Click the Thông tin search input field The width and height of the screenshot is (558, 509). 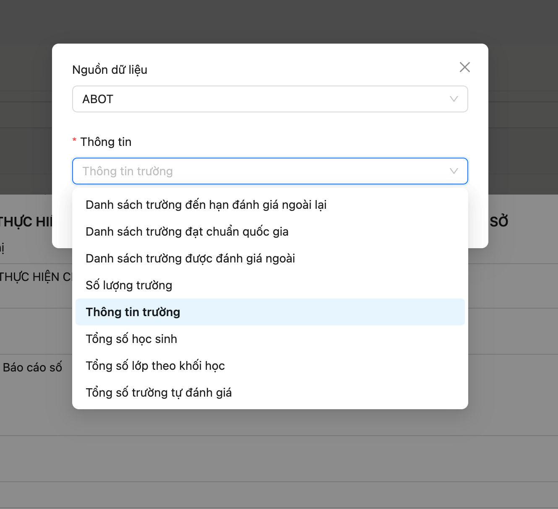260,171
